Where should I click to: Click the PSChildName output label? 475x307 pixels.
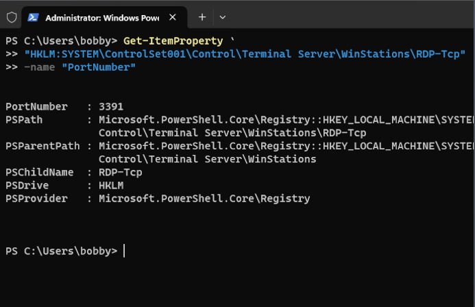tap(39, 172)
